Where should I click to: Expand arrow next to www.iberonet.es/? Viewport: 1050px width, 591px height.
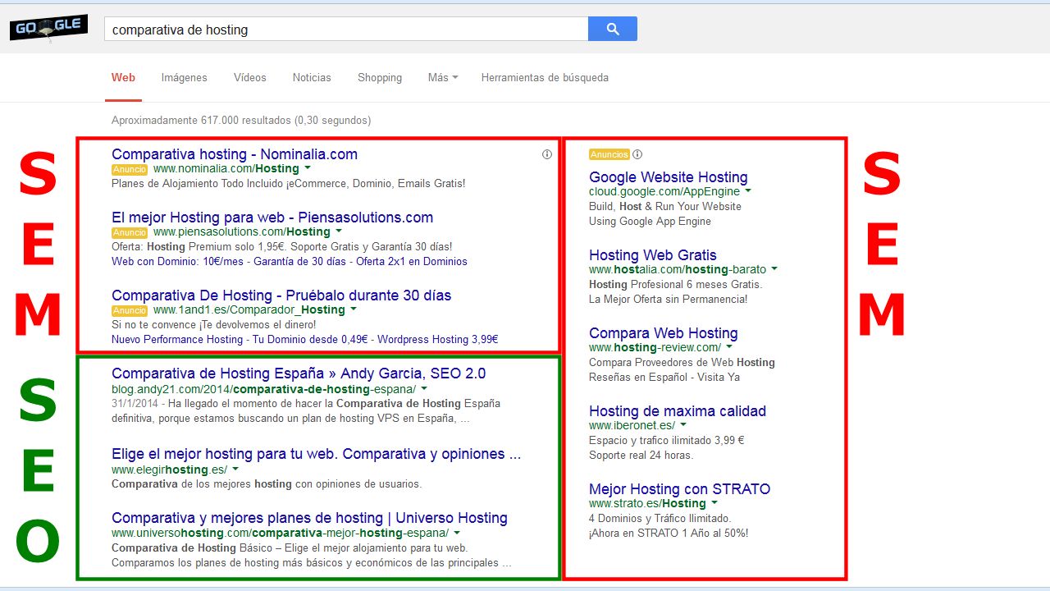683,425
